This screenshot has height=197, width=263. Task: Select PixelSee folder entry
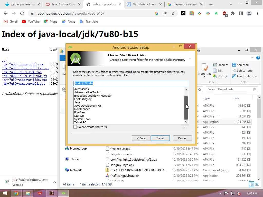79,112
